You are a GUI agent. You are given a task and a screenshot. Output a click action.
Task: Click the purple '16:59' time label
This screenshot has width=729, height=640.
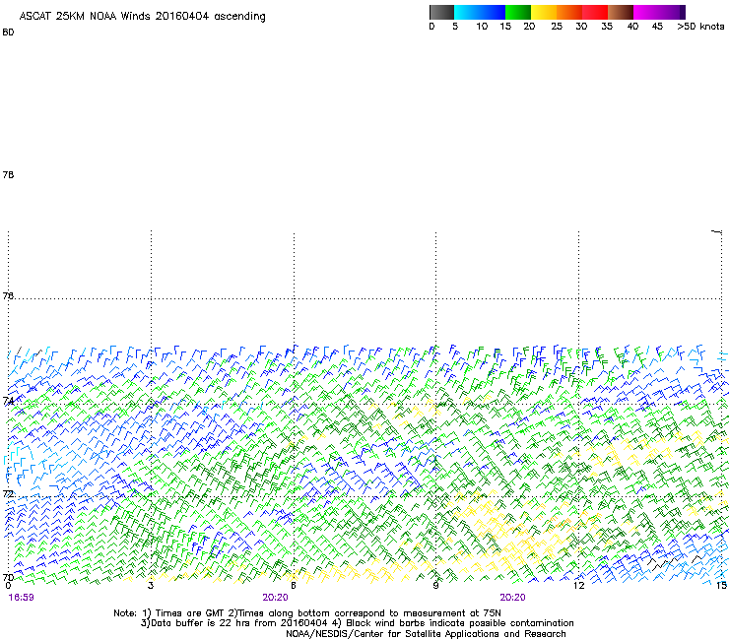tap(22, 598)
